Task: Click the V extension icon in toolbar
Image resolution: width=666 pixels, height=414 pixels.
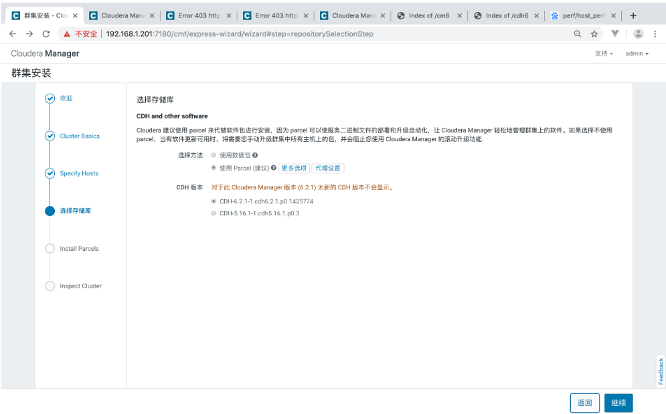Action: (x=614, y=33)
